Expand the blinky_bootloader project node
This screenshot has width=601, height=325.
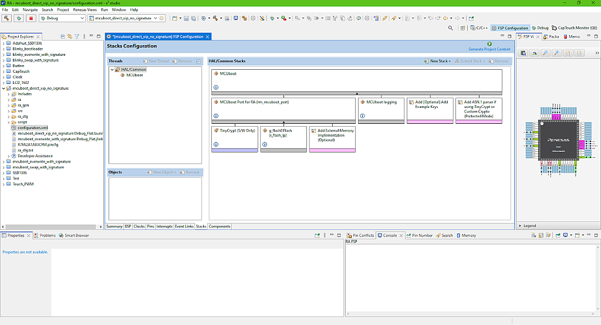(4, 49)
